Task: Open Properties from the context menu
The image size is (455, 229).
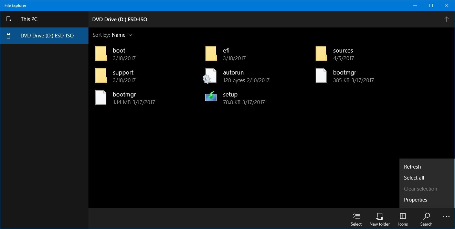Action: point(427,200)
